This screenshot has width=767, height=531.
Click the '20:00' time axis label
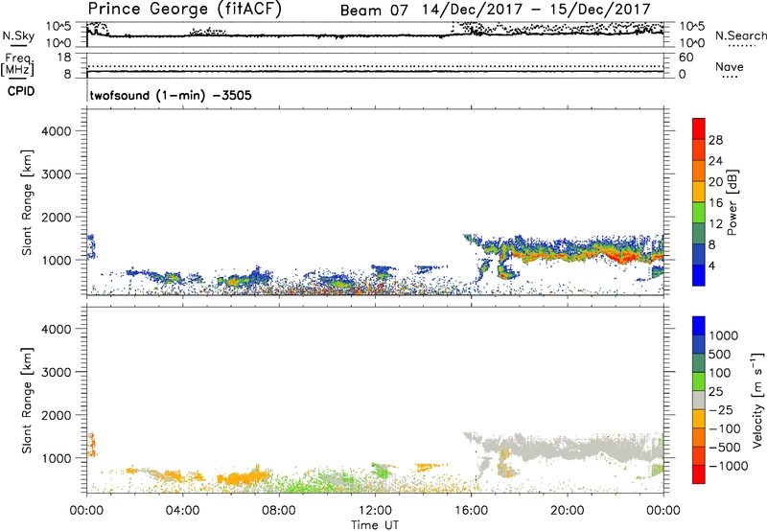point(568,511)
